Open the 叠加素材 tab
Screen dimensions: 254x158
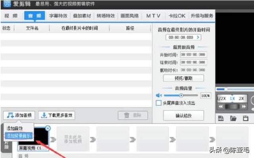82,16
